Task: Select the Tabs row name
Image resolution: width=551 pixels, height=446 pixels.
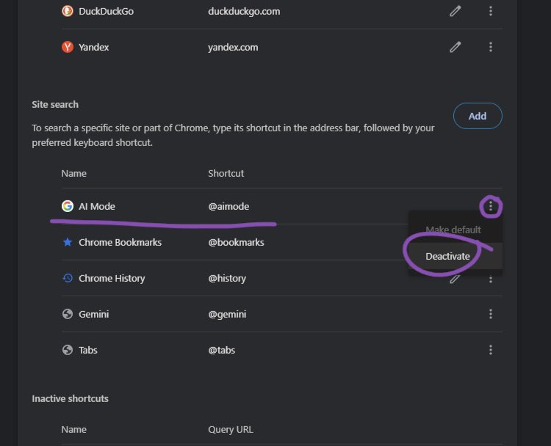Action: (x=88, y=350)
